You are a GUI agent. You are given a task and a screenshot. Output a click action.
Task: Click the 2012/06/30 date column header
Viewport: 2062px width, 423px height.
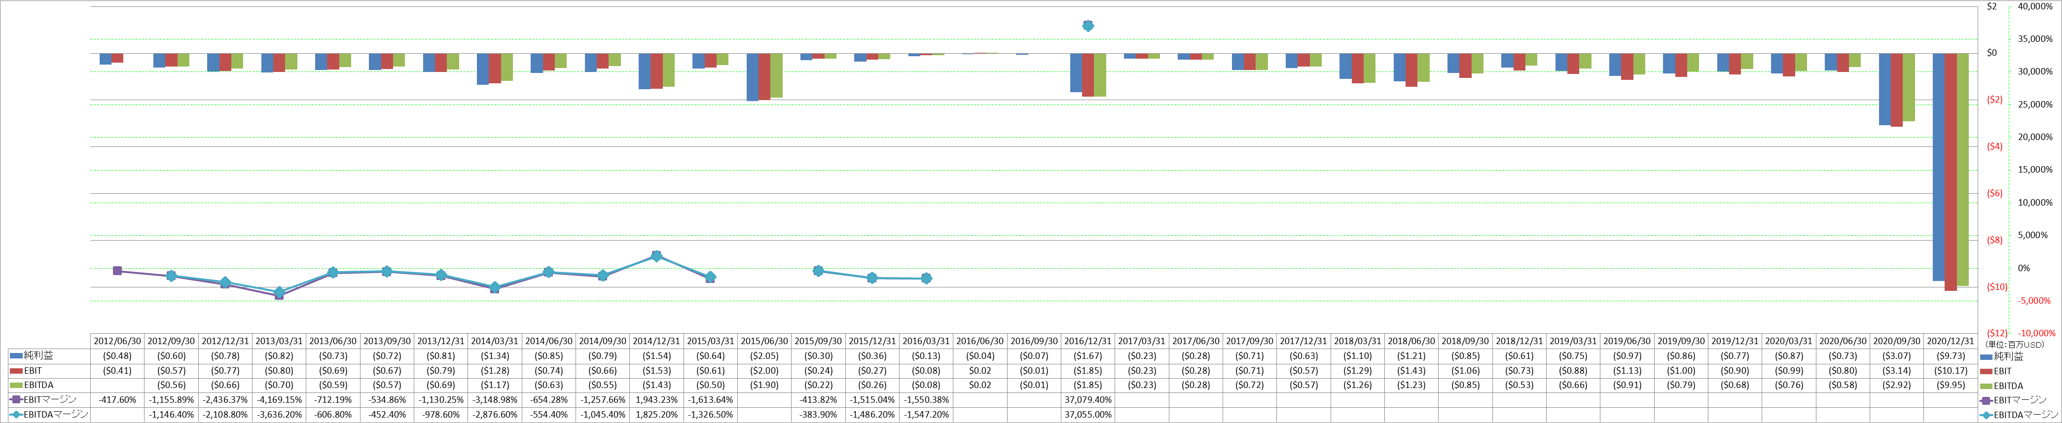tap(118, 341)
